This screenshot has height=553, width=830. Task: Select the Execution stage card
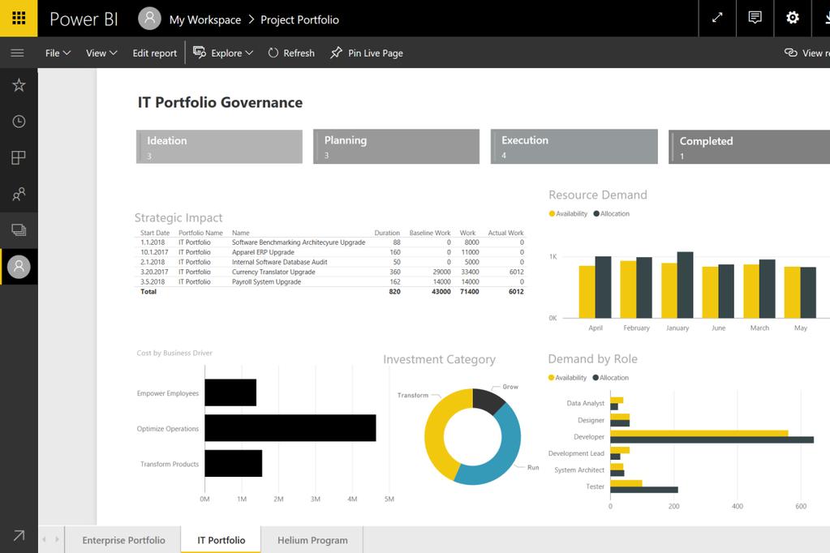coord(574,147)
